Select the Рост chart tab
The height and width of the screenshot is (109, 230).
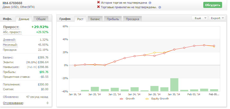80,19
